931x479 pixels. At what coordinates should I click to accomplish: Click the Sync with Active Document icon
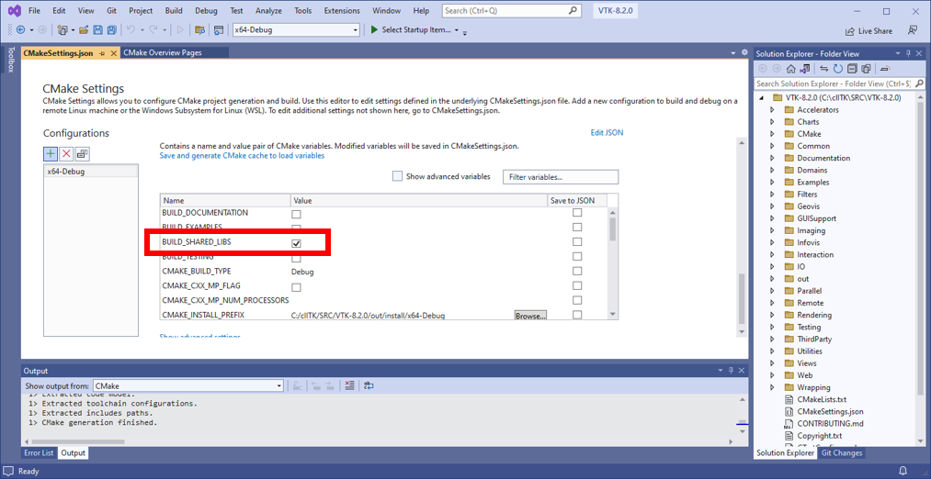coord(824,69)
